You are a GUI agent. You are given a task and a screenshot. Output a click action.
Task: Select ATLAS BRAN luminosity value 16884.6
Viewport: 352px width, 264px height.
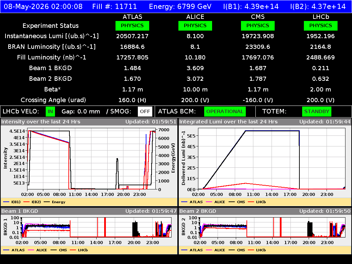(132, 47)
